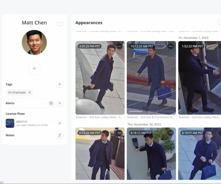Click the 6BDZ119 plate number text
Screen dimensions: 221x184
click(22, 121)
